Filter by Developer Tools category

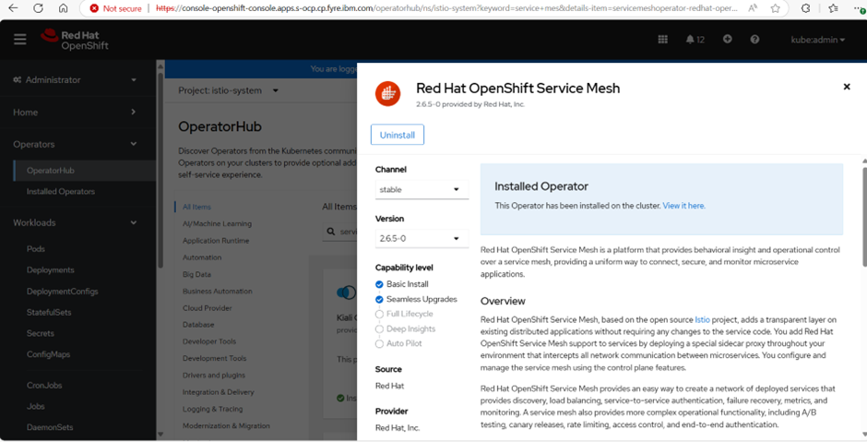209,341
